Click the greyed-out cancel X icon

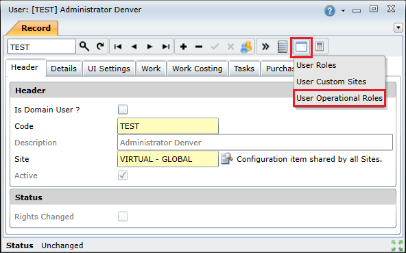230,47
